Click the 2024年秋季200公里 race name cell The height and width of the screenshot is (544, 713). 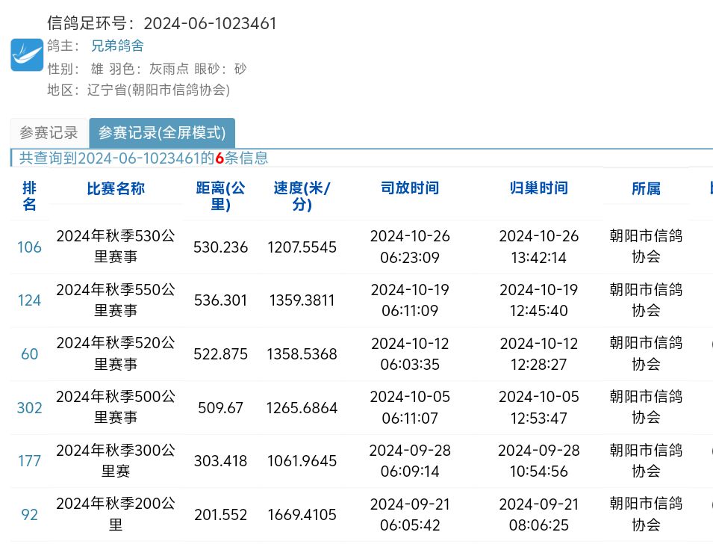pos(116,515)
